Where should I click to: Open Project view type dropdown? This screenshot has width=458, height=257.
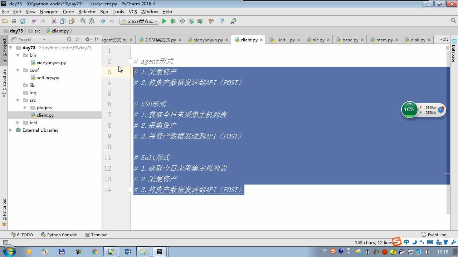point(44,40)
